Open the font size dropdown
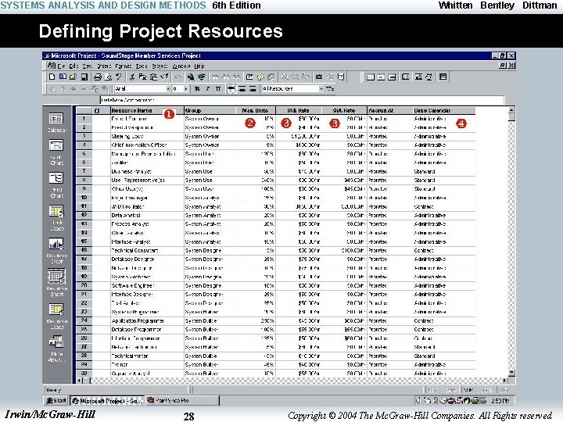Viewport: 563px width, 422px height. pos(185,88)
